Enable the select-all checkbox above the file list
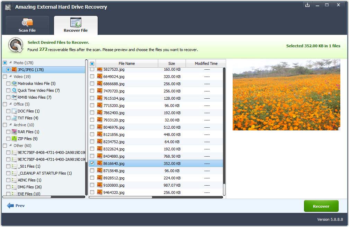The height and width of the screenshot is (227, 349). 92,63
